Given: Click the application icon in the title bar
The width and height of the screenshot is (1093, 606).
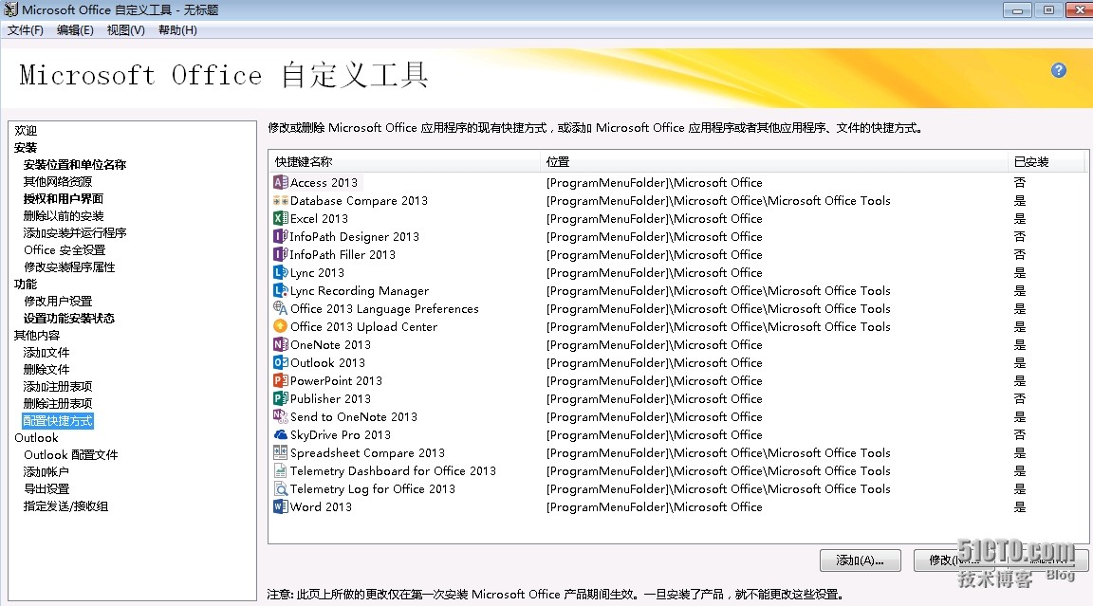Looking at the screenshot, I should tap(10, 9).
